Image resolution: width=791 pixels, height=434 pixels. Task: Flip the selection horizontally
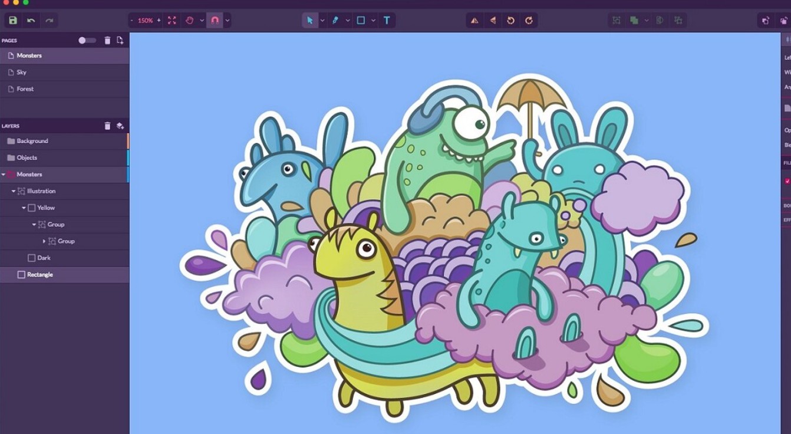474,20
